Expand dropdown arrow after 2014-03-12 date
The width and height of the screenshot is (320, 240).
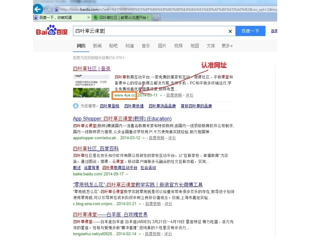143,138
